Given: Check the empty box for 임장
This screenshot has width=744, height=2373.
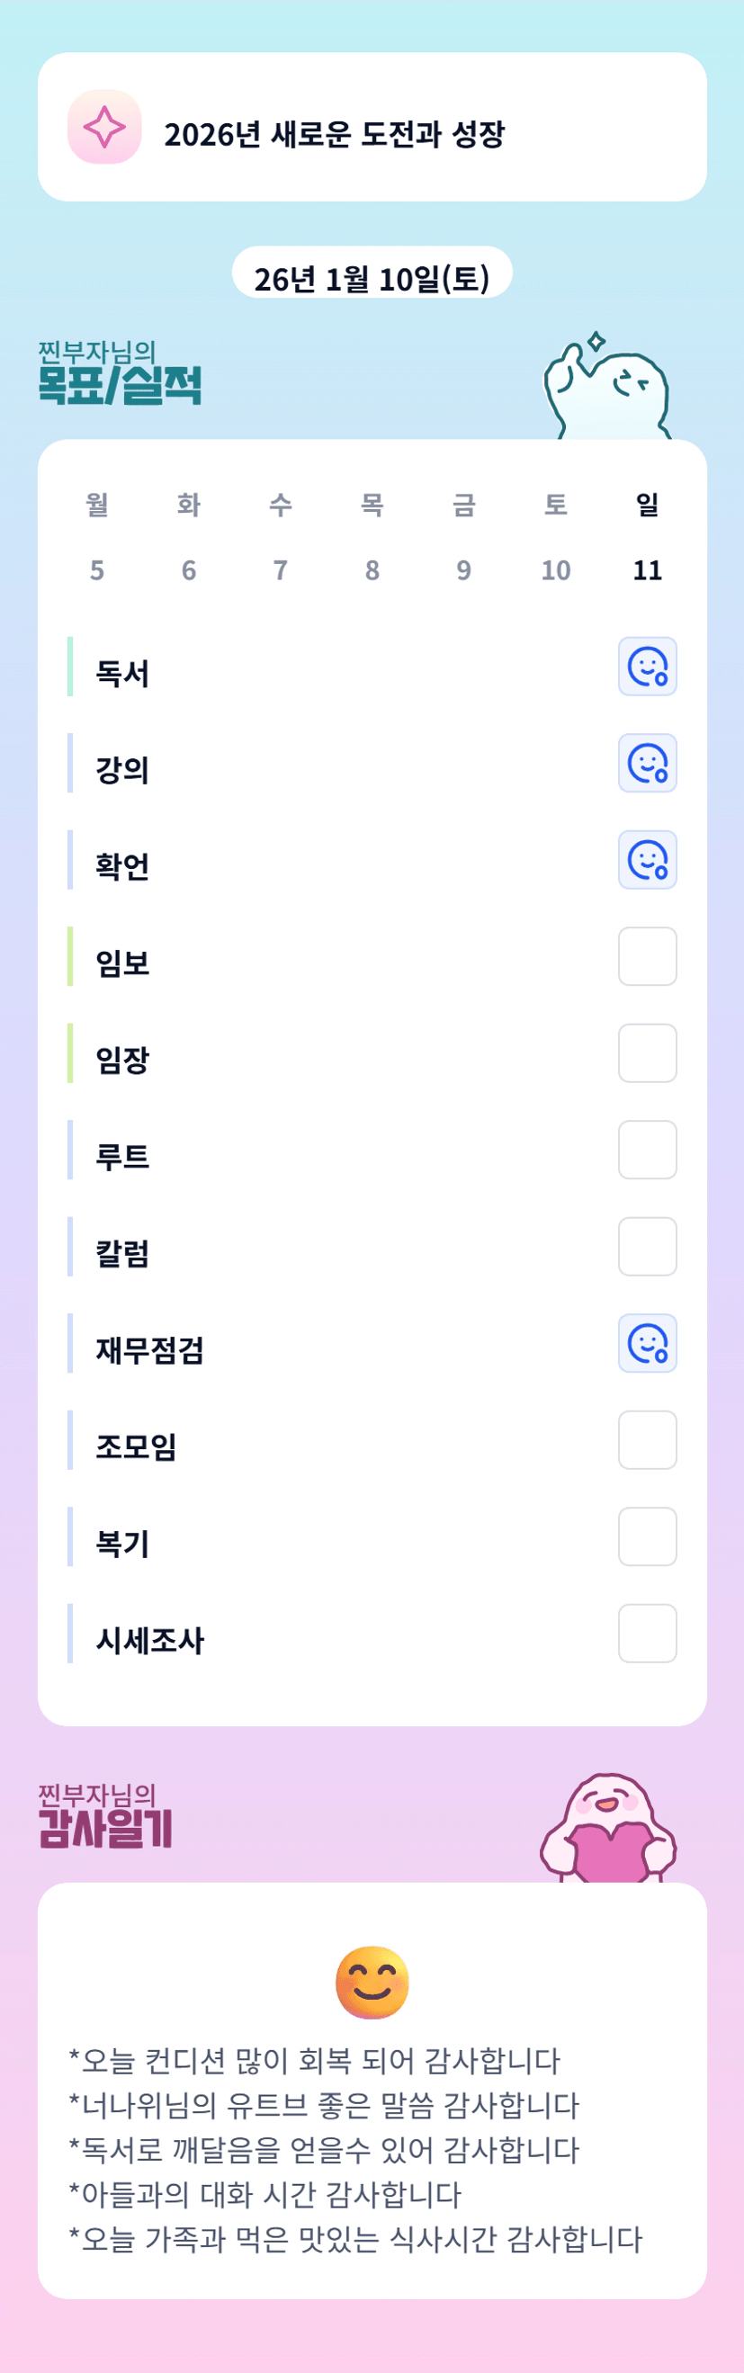Looking at the screenshot, I should click(x=647, y=1053).
